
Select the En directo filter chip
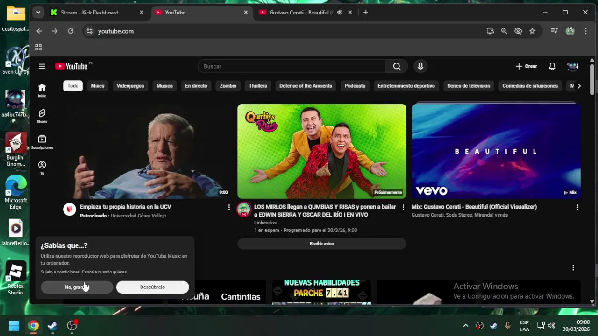[x=196, y=86]
